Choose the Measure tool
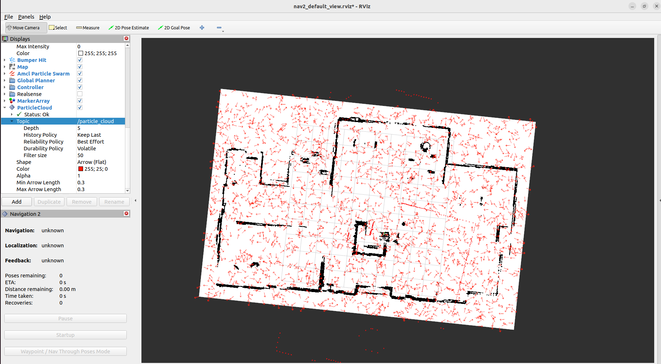Screen dimensions: 661x364 coord(88,28)
